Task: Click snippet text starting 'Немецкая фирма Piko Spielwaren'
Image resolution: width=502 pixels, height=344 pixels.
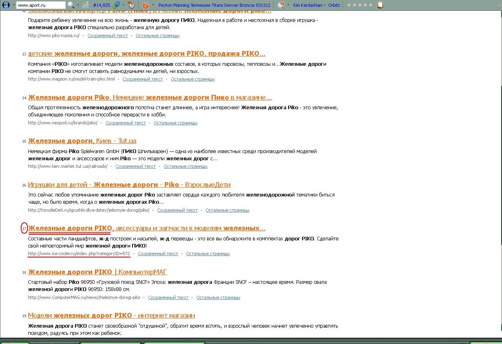Action: coord(172,155)
